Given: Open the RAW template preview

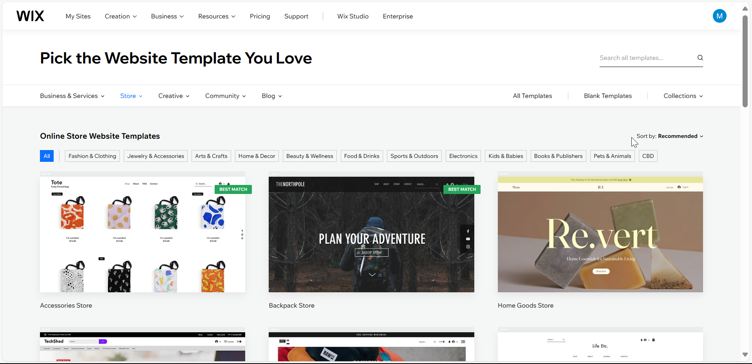Looking at the screenshot, I should coord(371,344).
